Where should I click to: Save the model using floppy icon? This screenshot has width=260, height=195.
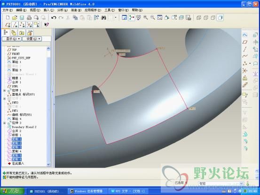coord(22,17)
